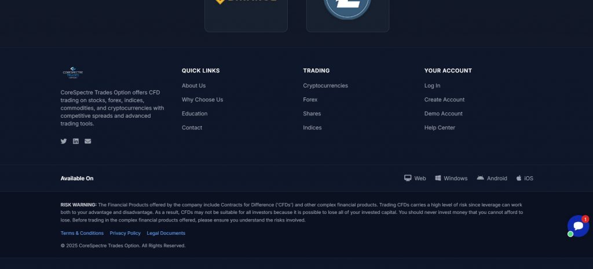Click the Log In link
The width and height of the screenshot is (593, 269).
click(x=432, y=86)
